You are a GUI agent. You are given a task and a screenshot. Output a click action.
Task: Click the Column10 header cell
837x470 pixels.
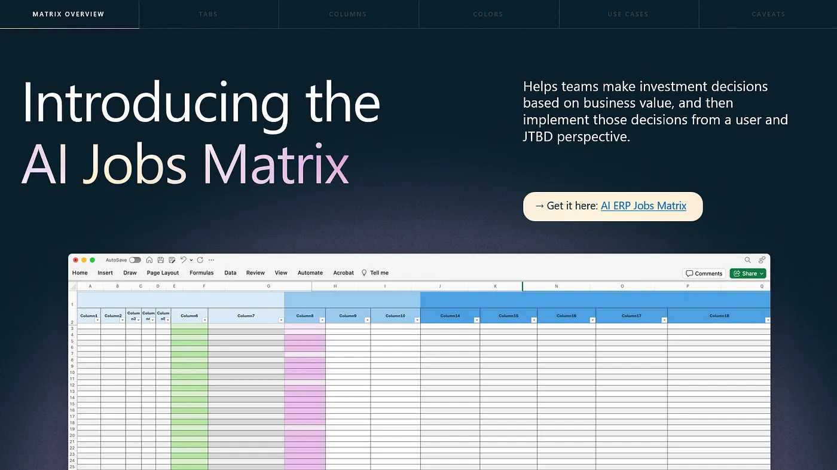coord(395,316)
